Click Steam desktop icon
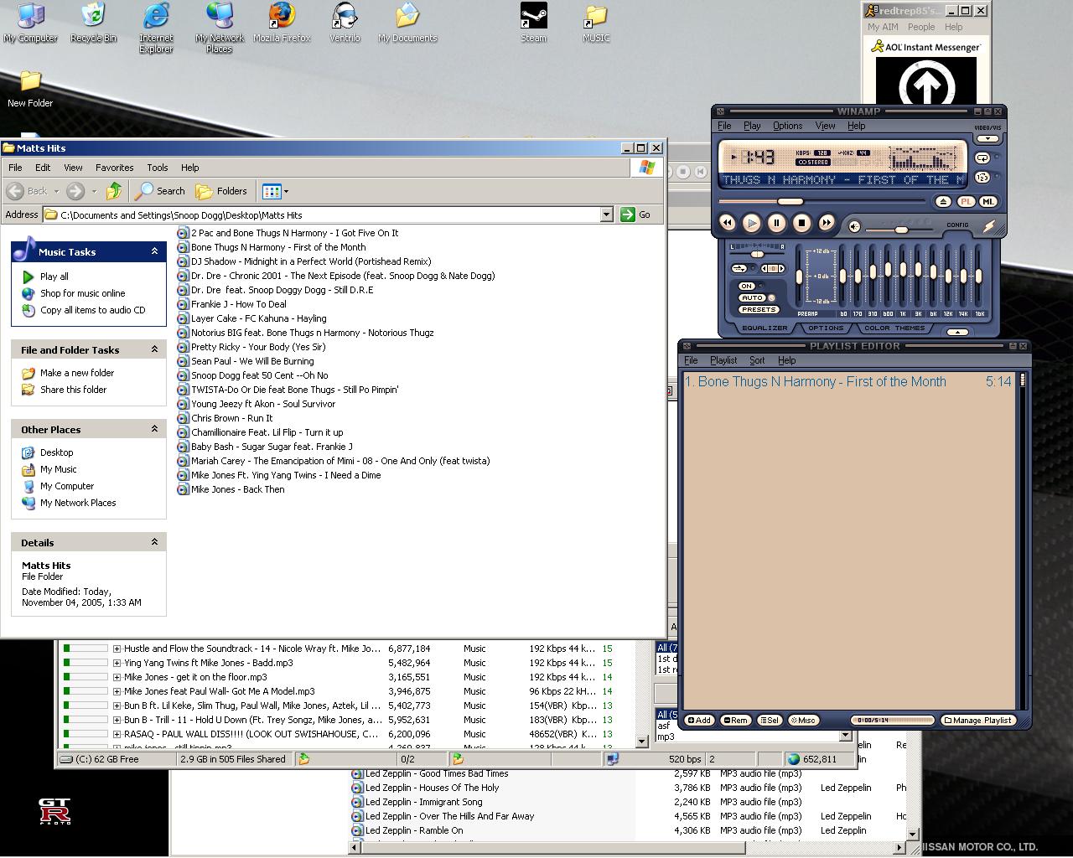The image size is (1073, 858). point(533,23)
